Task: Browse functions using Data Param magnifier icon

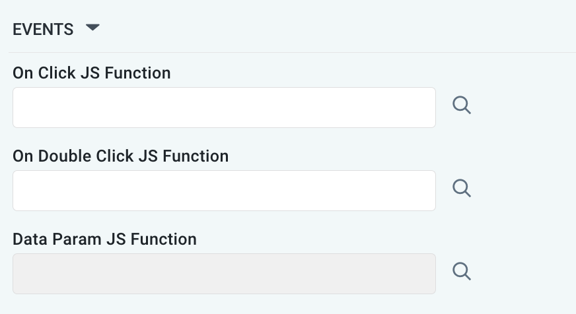Action: (x=462, y=272)
